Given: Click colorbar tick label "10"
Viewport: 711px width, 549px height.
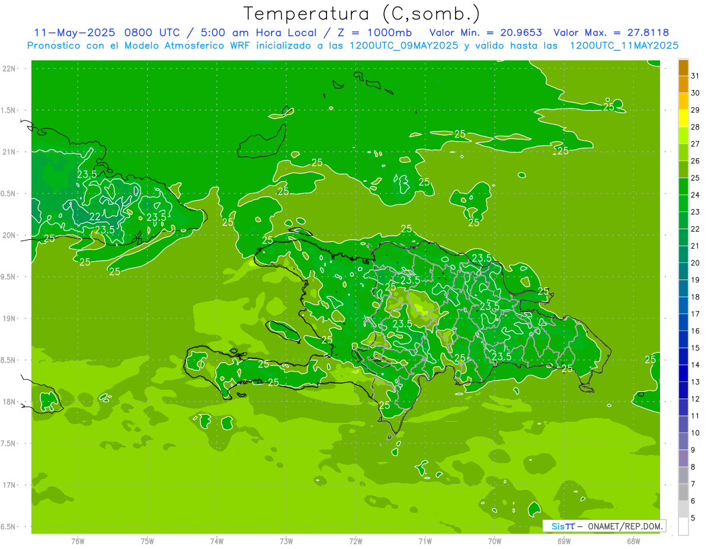Looking at the screenshot, I should (695, 433).
